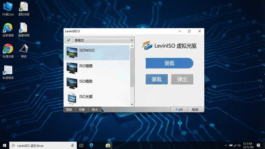Show hidden tray icons with the chevron
This screenshot has height=149, width=265.
point(226,145)
